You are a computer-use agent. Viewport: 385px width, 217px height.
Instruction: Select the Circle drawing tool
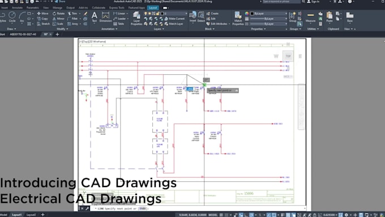point(12,17)
